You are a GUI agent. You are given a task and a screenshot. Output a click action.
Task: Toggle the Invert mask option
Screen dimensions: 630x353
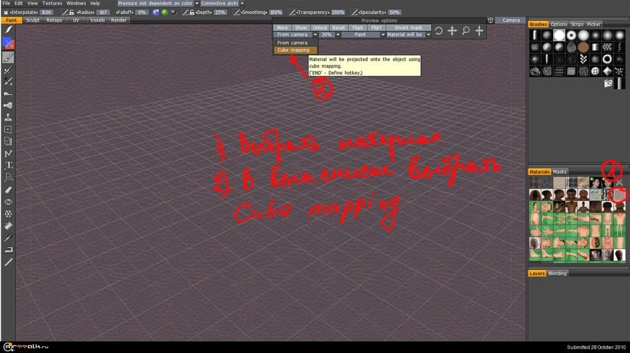pyautogui.click(x=409, y=28)
